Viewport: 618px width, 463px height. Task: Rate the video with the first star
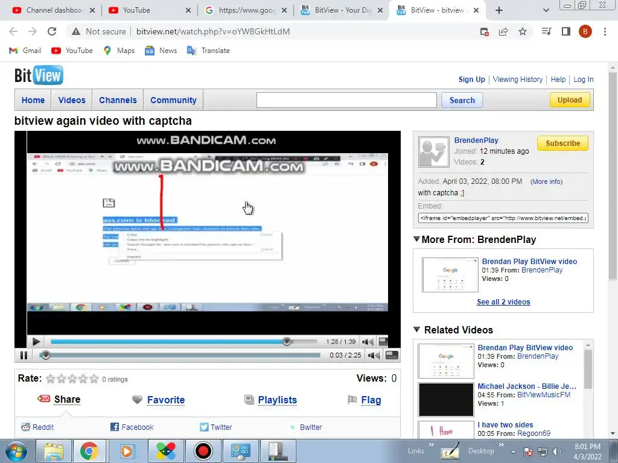(51, 379)
